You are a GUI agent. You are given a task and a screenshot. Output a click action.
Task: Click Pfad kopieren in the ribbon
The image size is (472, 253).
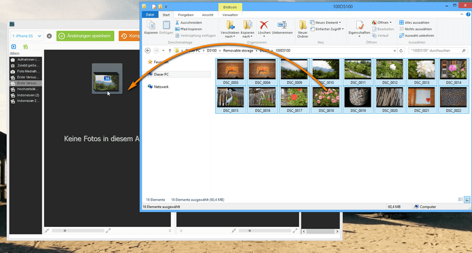pos(188,29)
